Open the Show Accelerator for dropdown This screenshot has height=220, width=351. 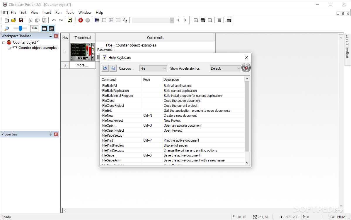225,68
